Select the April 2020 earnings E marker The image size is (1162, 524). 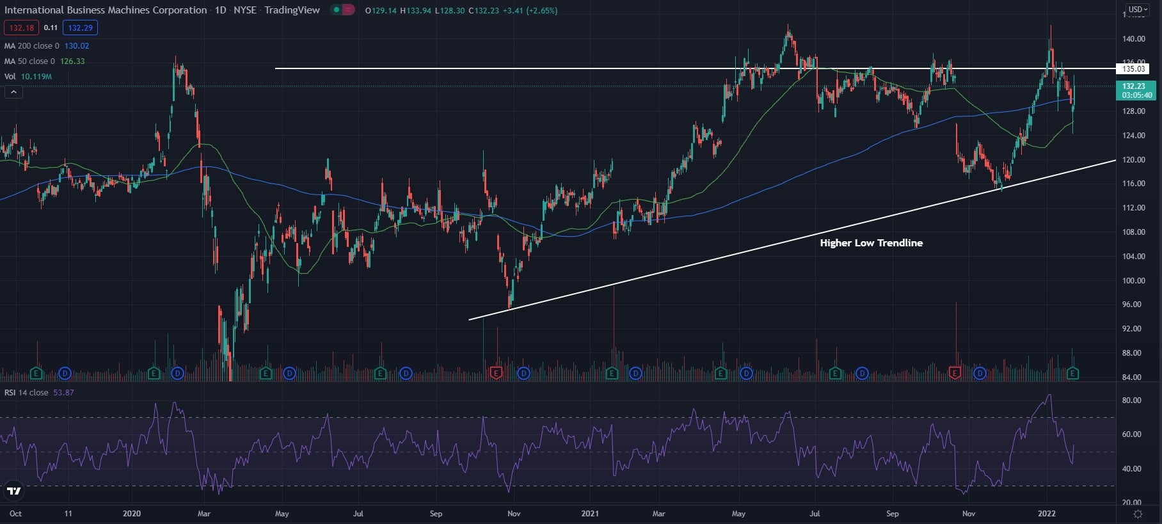pos(266,373)
